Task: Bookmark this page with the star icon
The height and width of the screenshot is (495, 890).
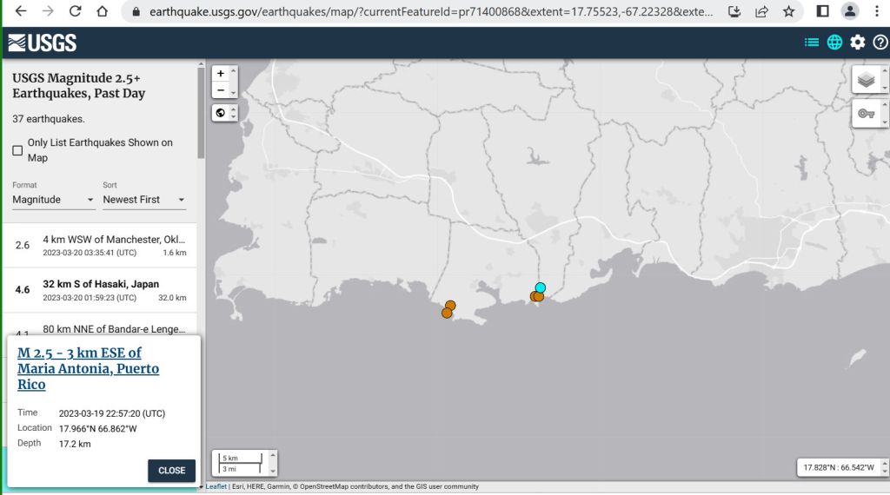Action: (788, 12)
